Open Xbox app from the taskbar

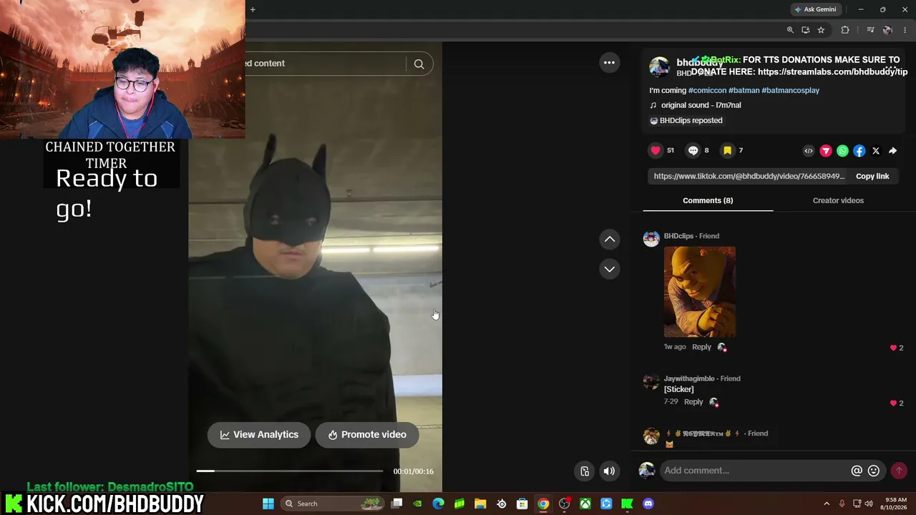pos(585,504)
